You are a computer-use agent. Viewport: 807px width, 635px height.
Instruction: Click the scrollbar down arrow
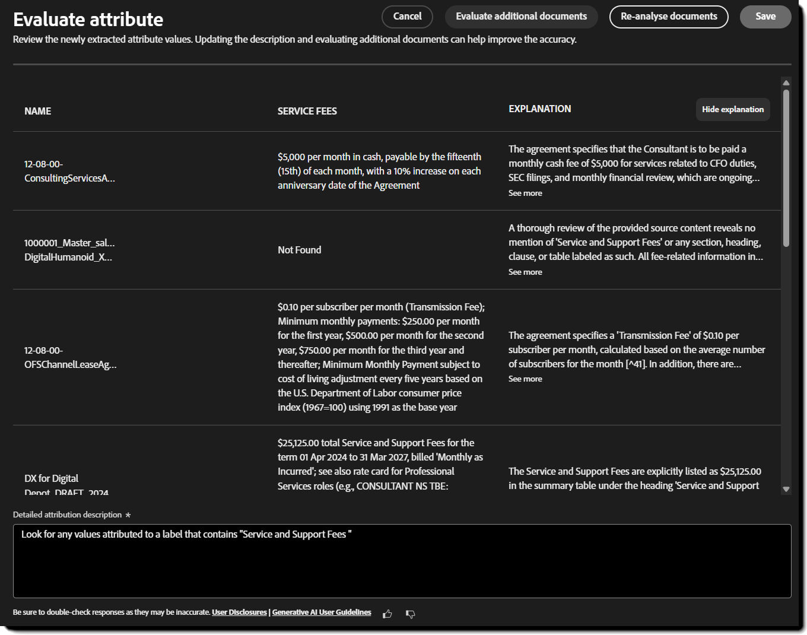click(x=786, y=490)
